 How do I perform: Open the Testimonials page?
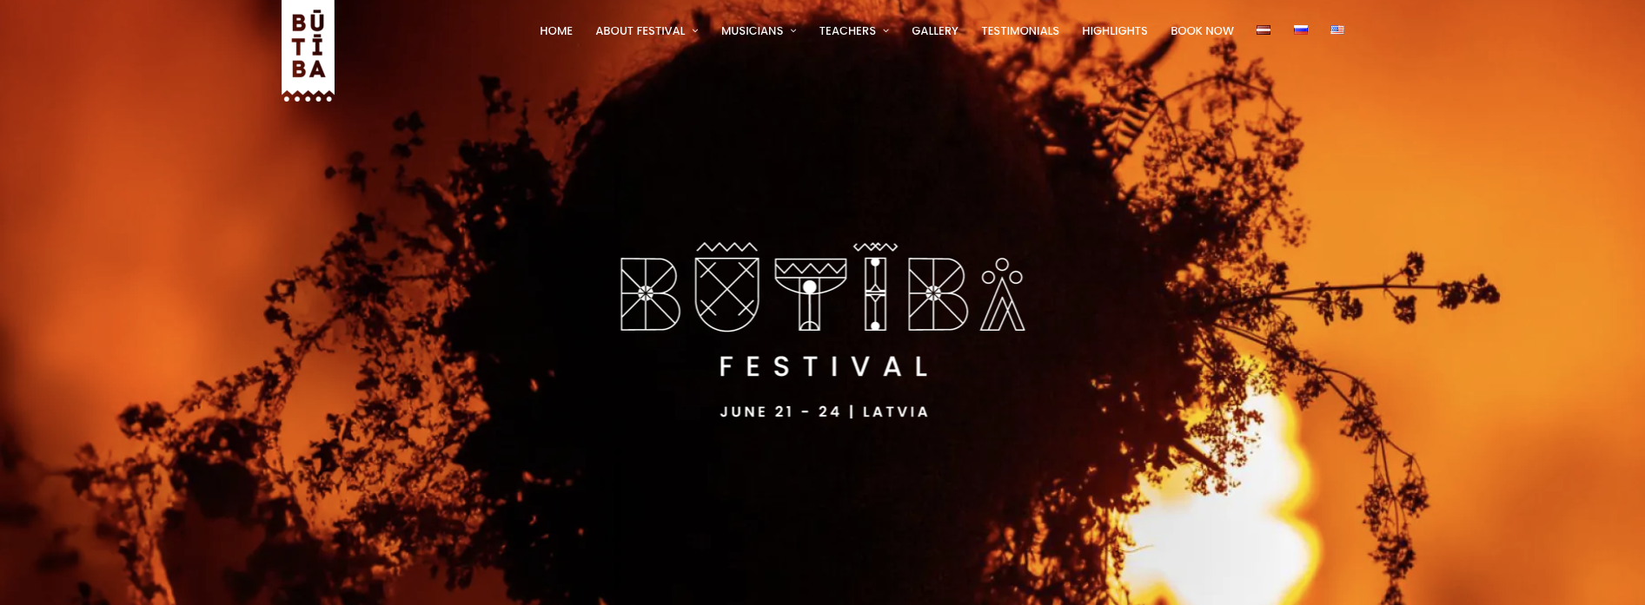tap(1020, 31)
